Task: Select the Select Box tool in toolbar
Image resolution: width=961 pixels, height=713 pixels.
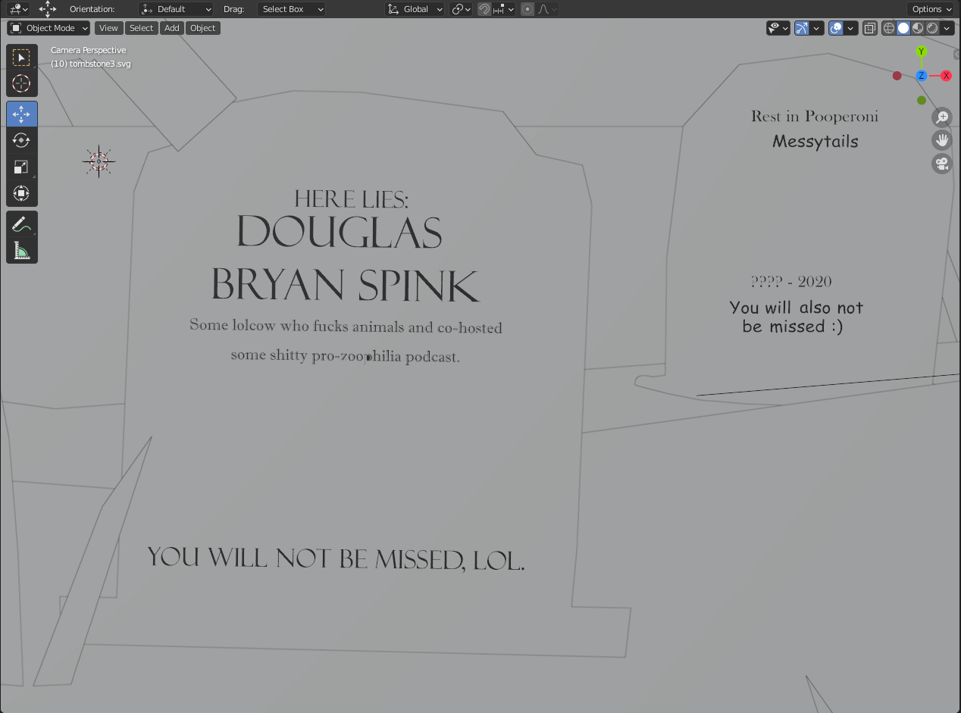Action: (21, 58)
